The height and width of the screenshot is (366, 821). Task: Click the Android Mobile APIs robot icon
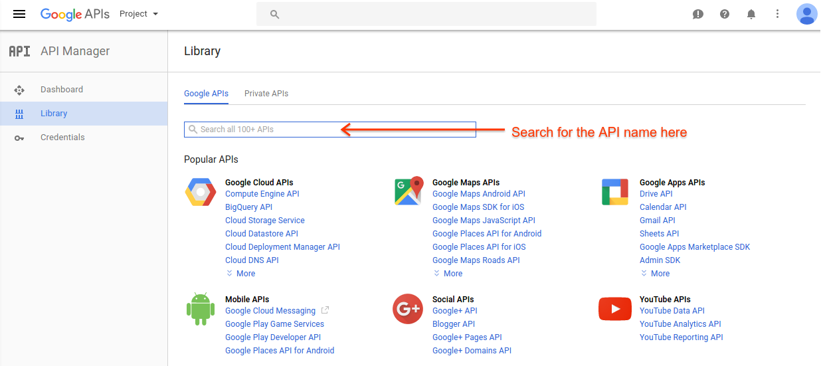tap(201, 310)
